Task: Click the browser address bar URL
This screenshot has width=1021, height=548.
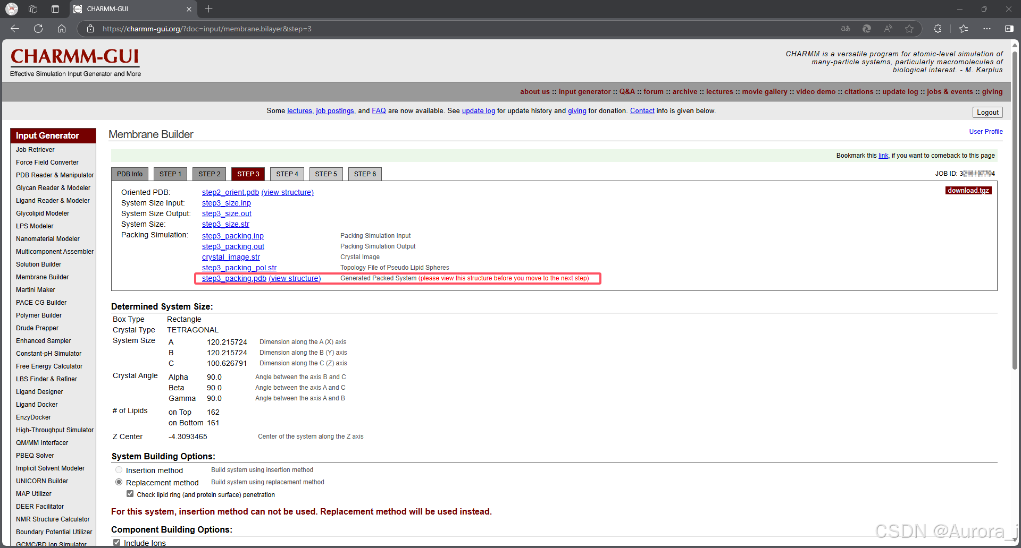Action: click(207, 29)
